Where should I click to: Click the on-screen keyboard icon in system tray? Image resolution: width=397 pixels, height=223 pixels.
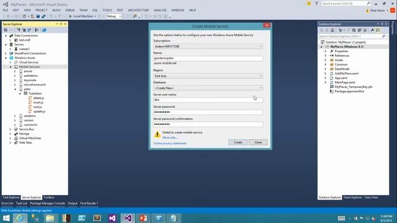pyautogui.click(x=341, y=218)
